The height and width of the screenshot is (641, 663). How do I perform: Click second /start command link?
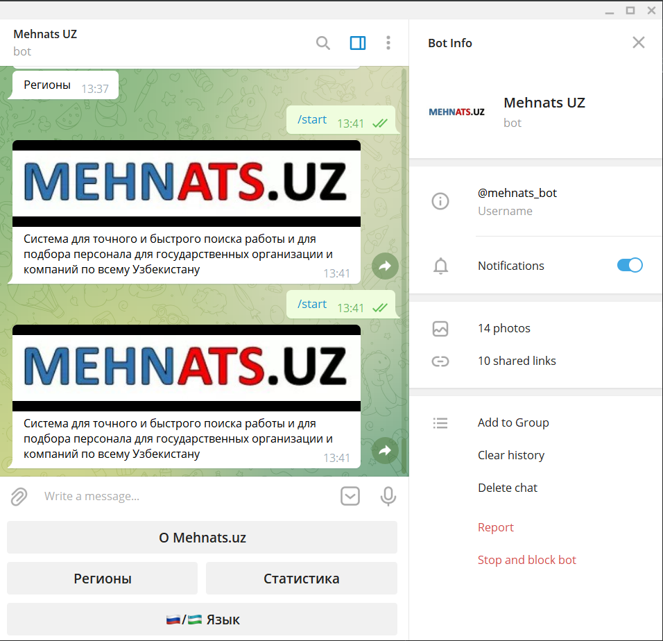click(312, 304)
